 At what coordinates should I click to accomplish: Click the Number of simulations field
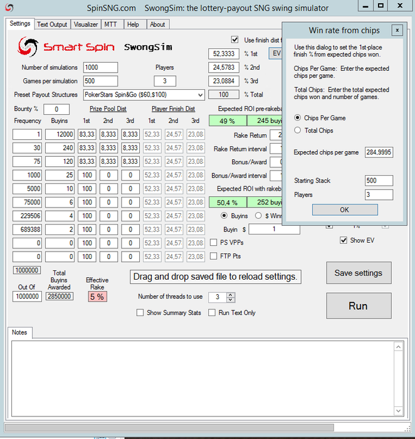(100, 68)
